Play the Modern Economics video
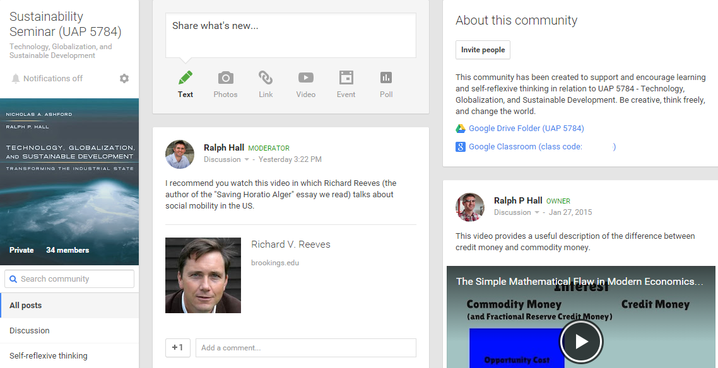This screenshot has height=368, width=718. tap(581, 341)
